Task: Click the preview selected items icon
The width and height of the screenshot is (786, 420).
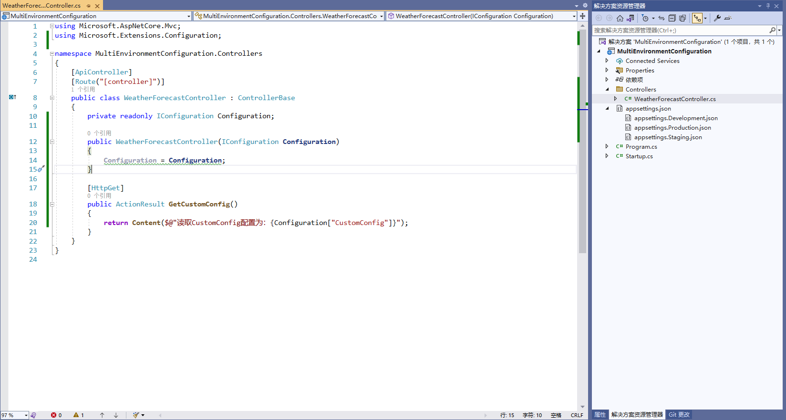Action: click(x=728, y=18)
